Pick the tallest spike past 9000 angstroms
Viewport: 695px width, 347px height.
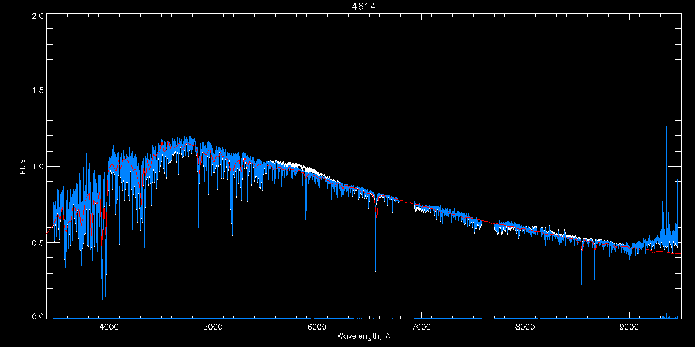click(666, 128)
